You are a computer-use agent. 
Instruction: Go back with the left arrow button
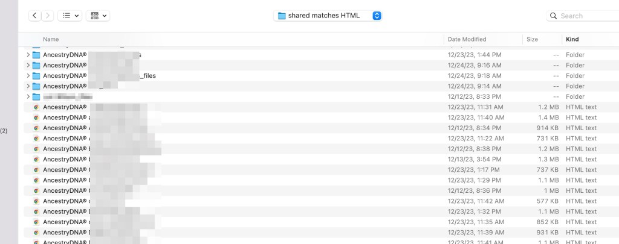tap(34, 16)
